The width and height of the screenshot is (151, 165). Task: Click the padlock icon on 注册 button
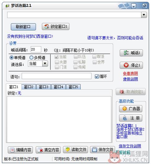pos(125,118)
